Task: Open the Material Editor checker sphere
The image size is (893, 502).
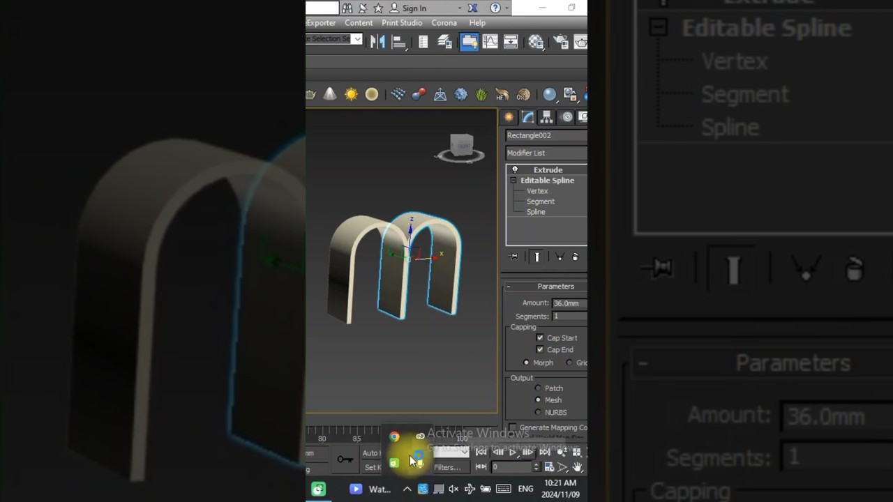Action: click(x=536, y=42)
